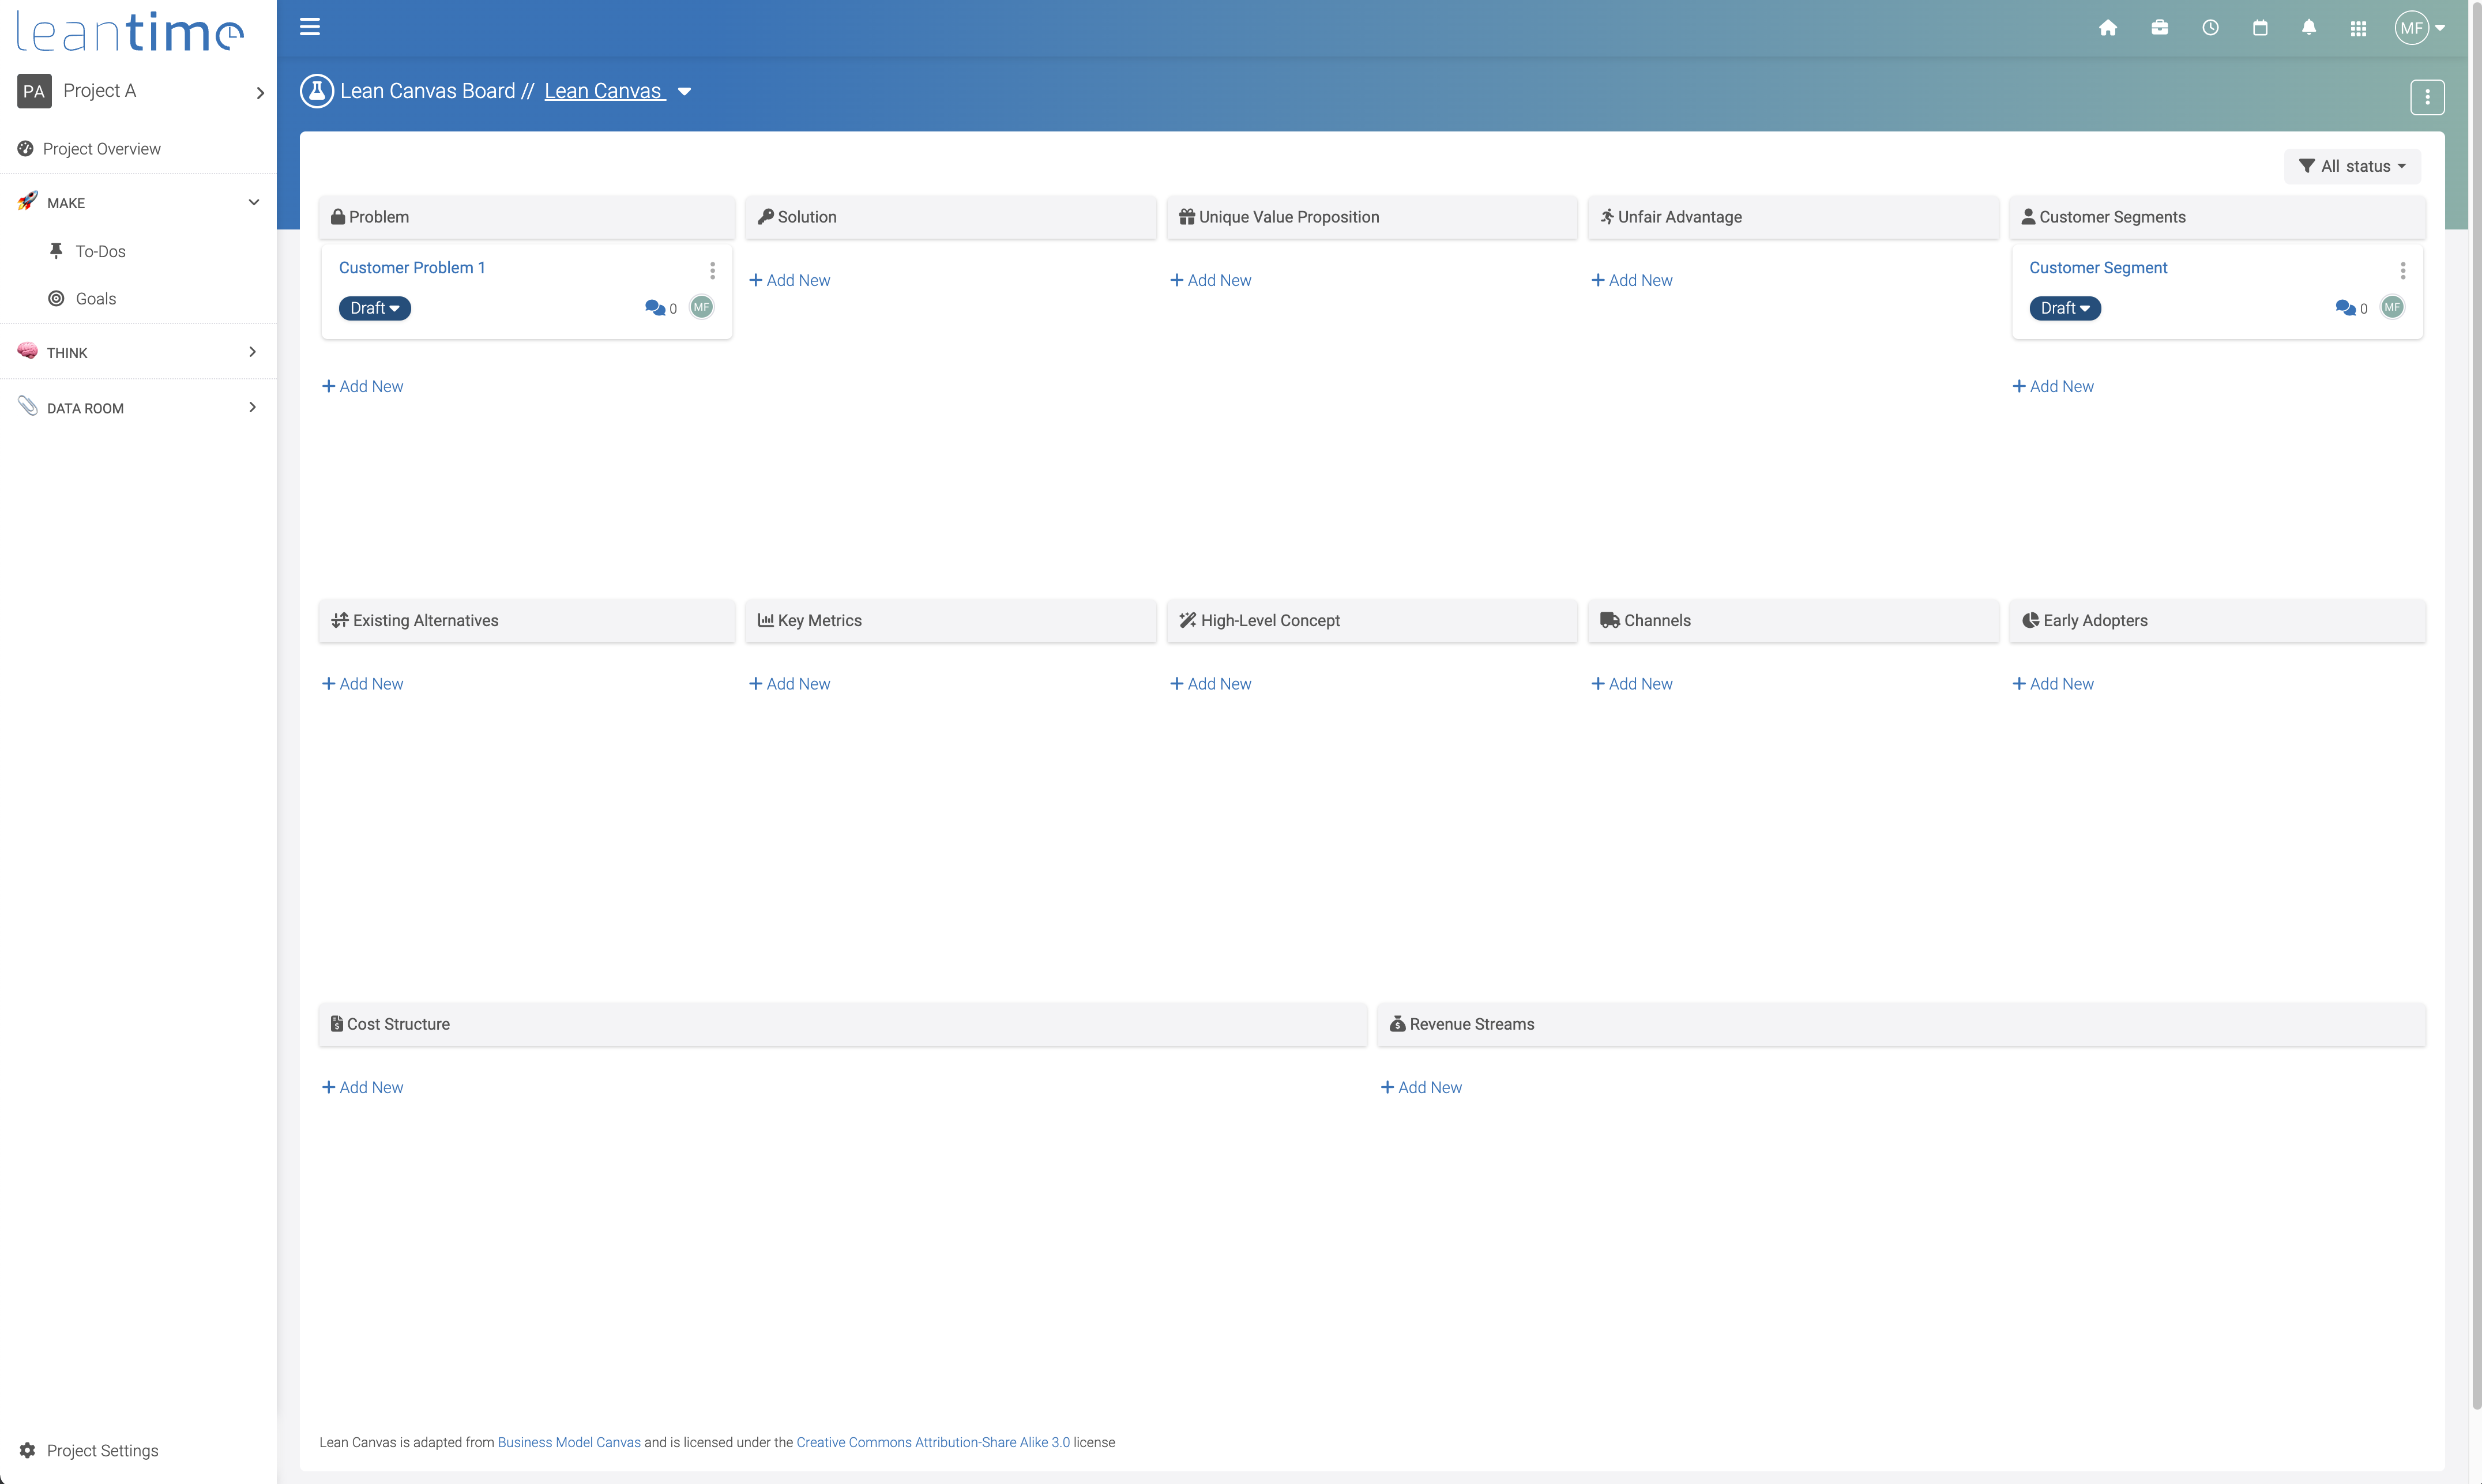Open the briefcase projects icon

(2159, 28)
